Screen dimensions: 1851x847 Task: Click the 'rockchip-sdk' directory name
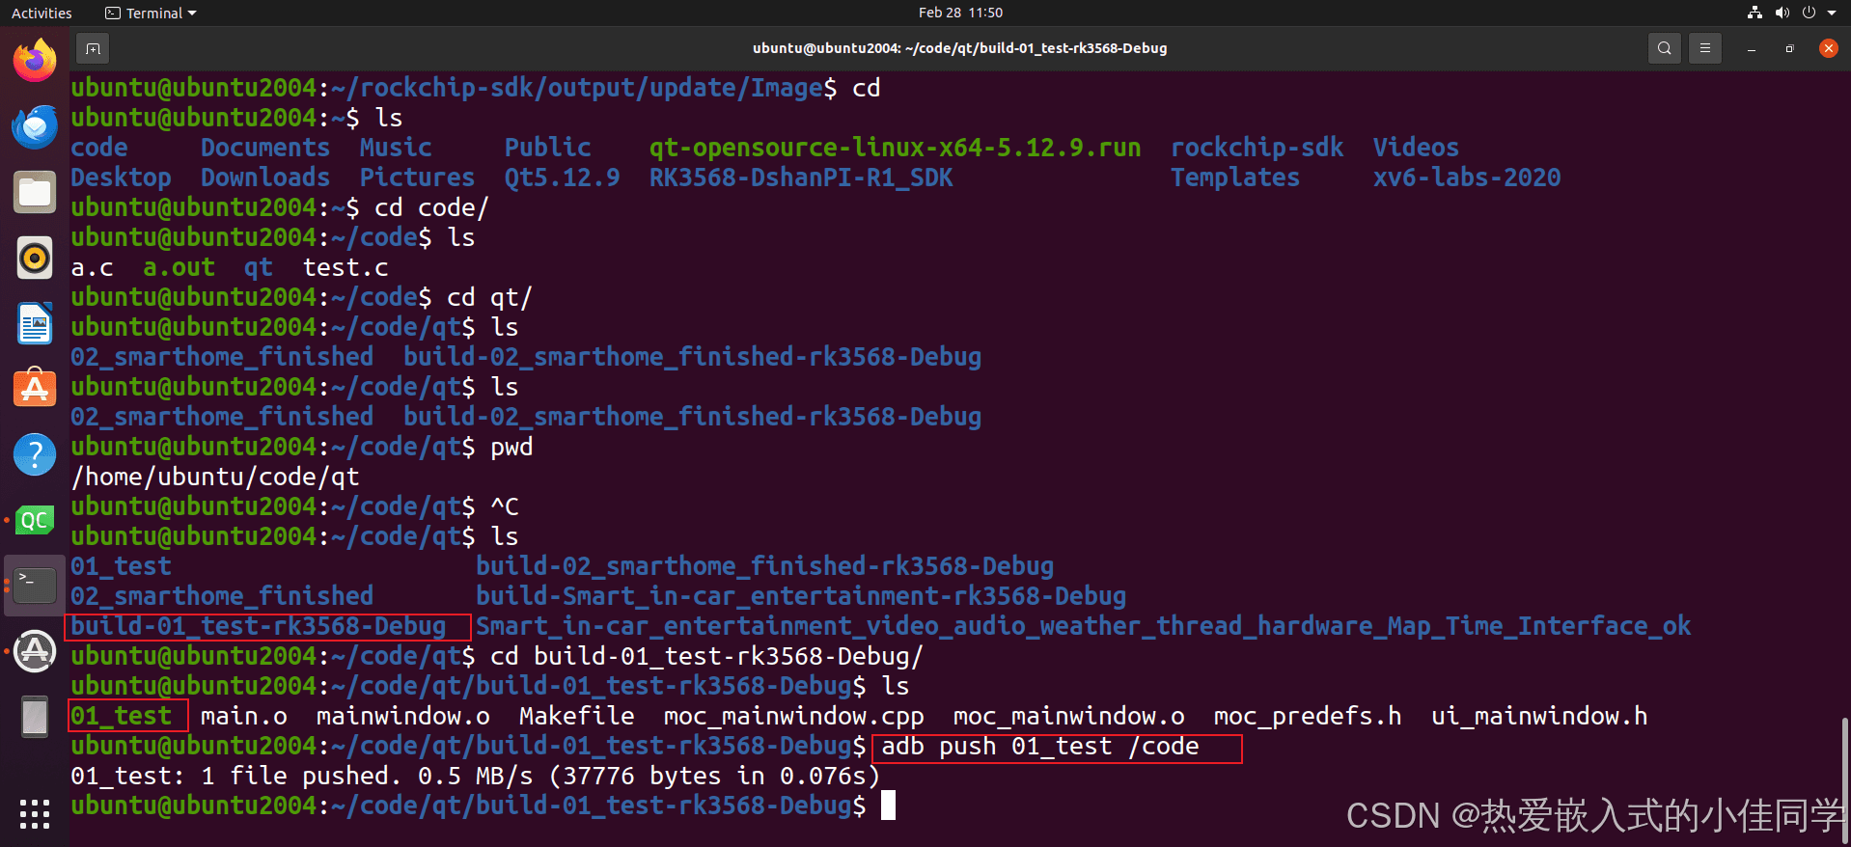coord(1257,148)
